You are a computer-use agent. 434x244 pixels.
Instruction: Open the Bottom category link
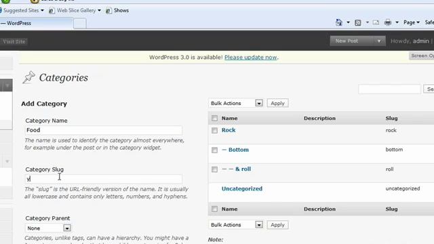point(238,150)
